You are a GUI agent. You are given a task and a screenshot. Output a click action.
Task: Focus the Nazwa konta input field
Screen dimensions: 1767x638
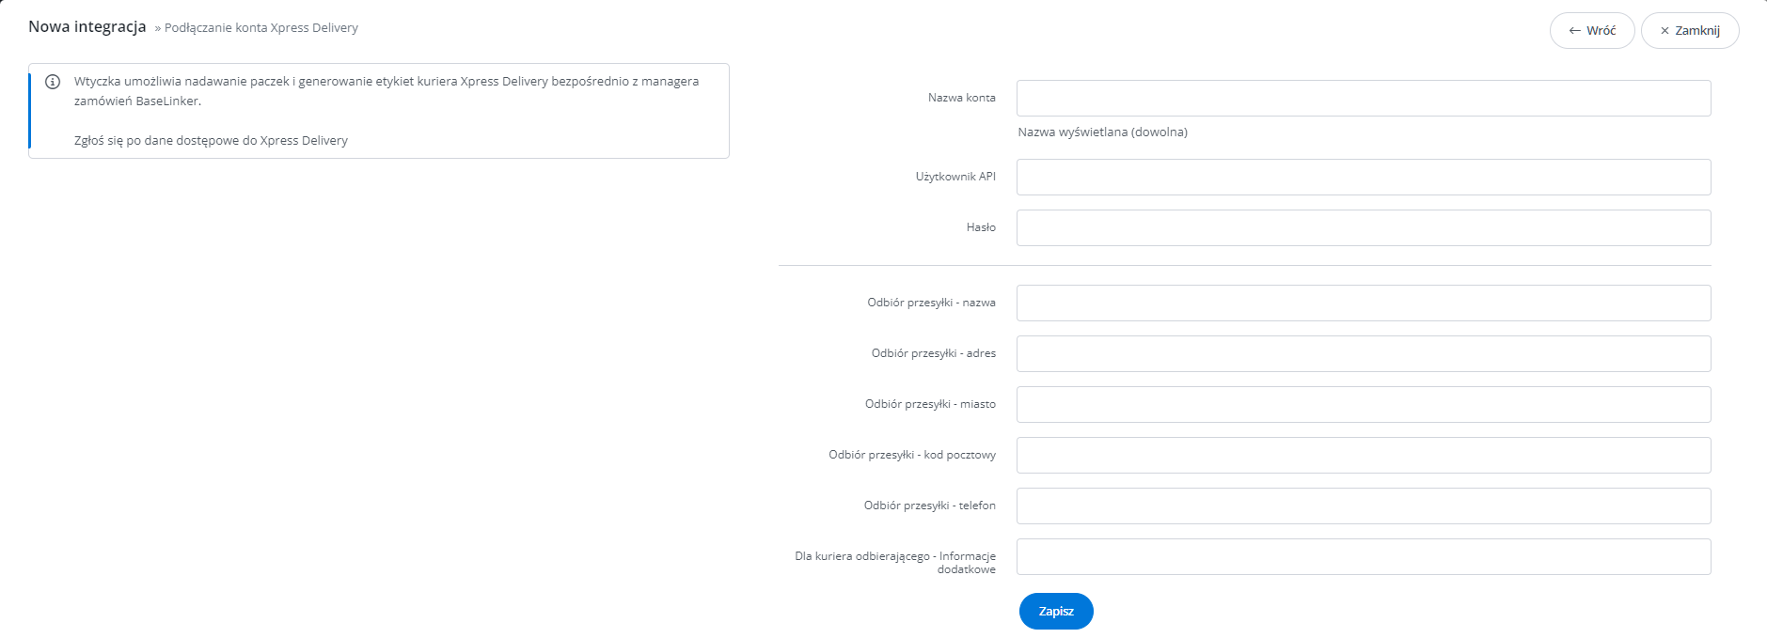tap(1364, 99)
